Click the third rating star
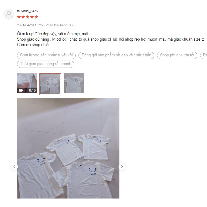Image resolution: width=207 pixels, height=207 pixels. pyautogui.click(x=28, y=17)
